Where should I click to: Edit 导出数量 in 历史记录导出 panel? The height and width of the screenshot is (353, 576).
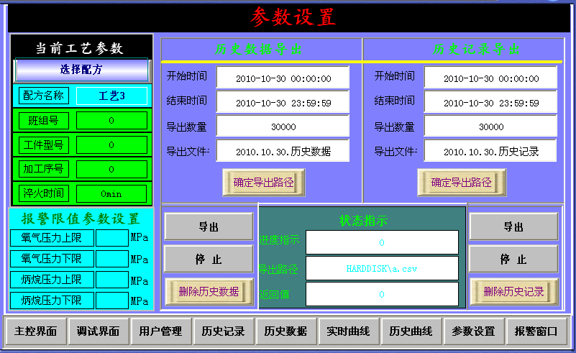[x=490, y=126]
